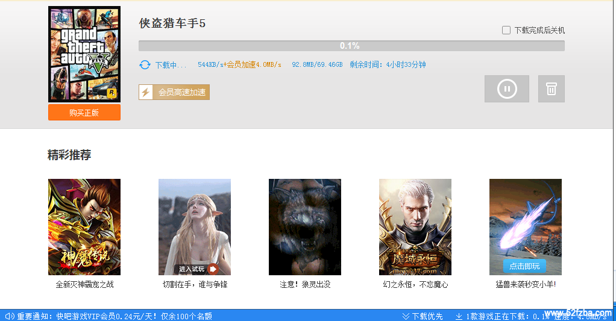Click the 精彩推荐 section heading
This screenshot has height=321, width=616.
69,155
